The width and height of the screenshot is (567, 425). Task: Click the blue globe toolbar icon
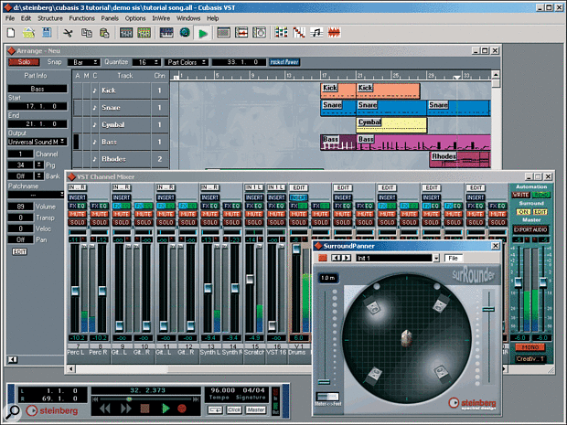(185, 33)
